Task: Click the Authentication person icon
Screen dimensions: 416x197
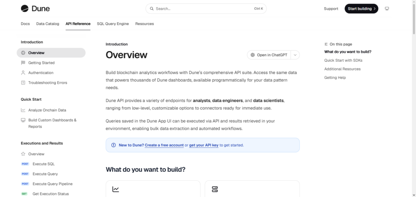Action: pyautogui.click(x=23, y=73)
